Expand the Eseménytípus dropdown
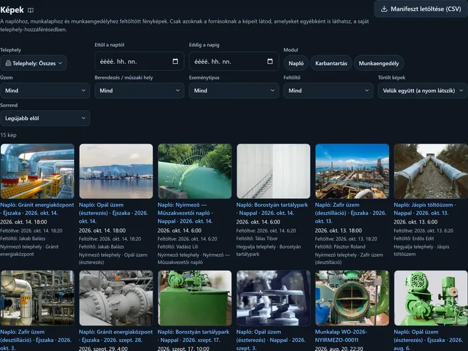This screenshot has width=468, height=351. 234,90
